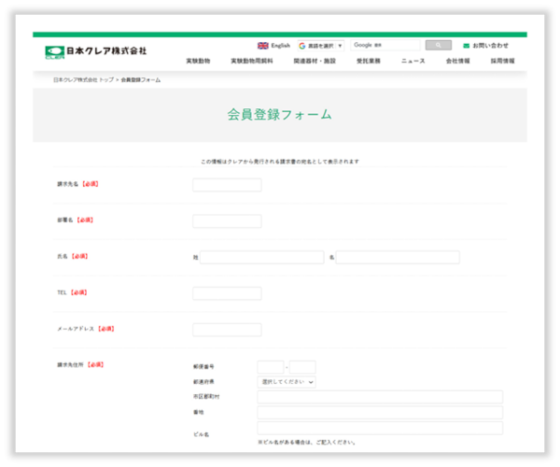Click the 姓 last name input field
560x467 pixels.
coord(261,257)
